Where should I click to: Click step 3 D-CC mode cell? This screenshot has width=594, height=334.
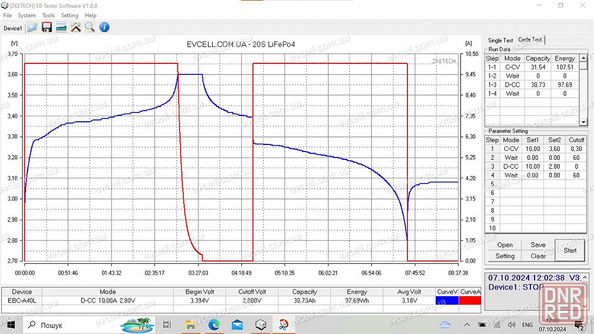click(x=511, y=166)
